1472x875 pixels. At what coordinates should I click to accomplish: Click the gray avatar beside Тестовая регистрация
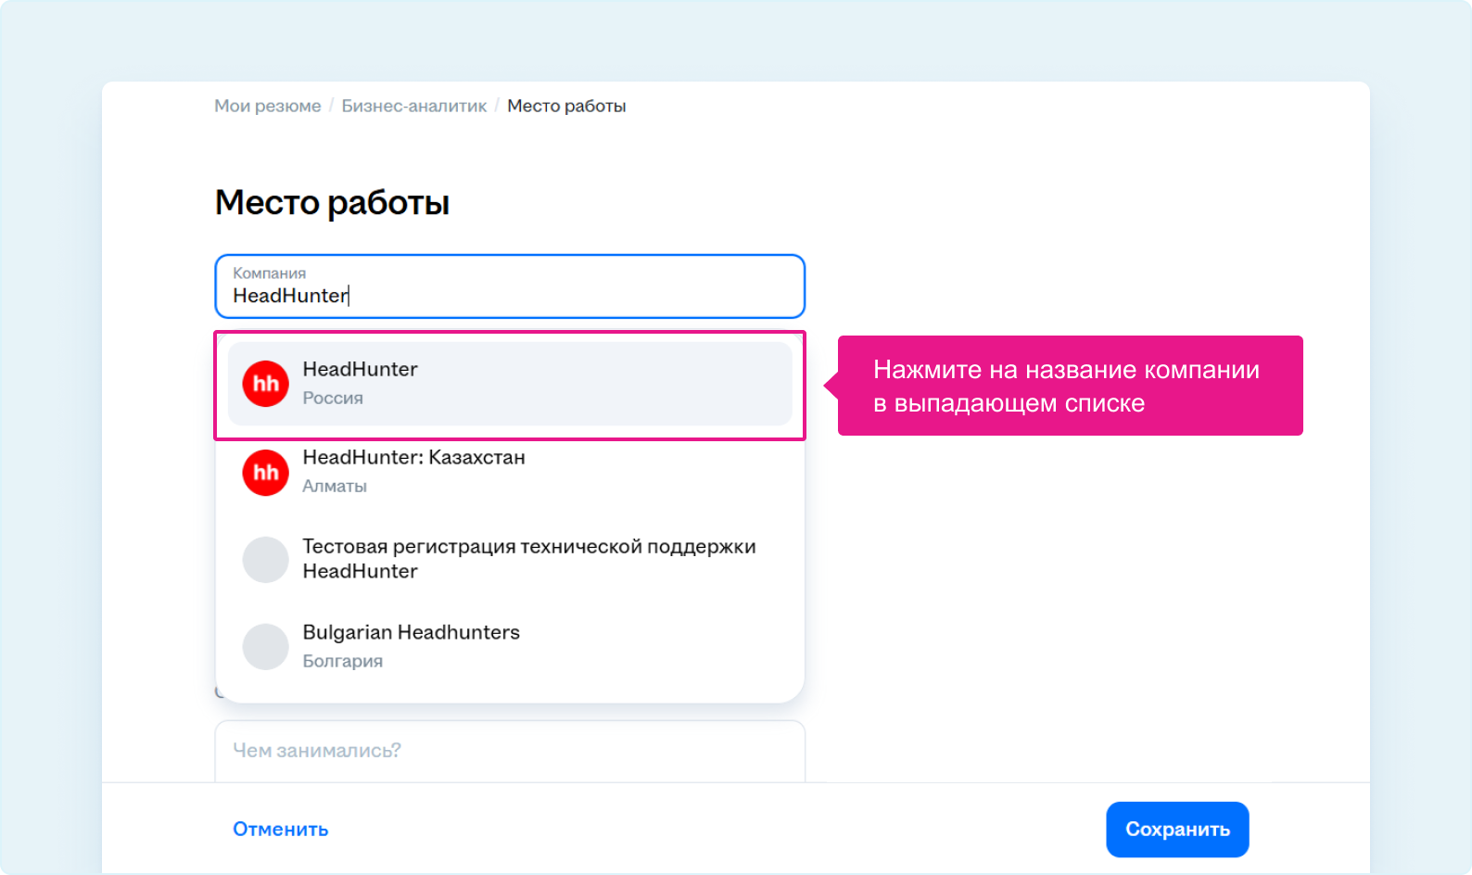266,560
